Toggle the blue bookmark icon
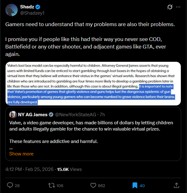Image resolution: width=187 pixels, height=193 pixels. point(135,186)
